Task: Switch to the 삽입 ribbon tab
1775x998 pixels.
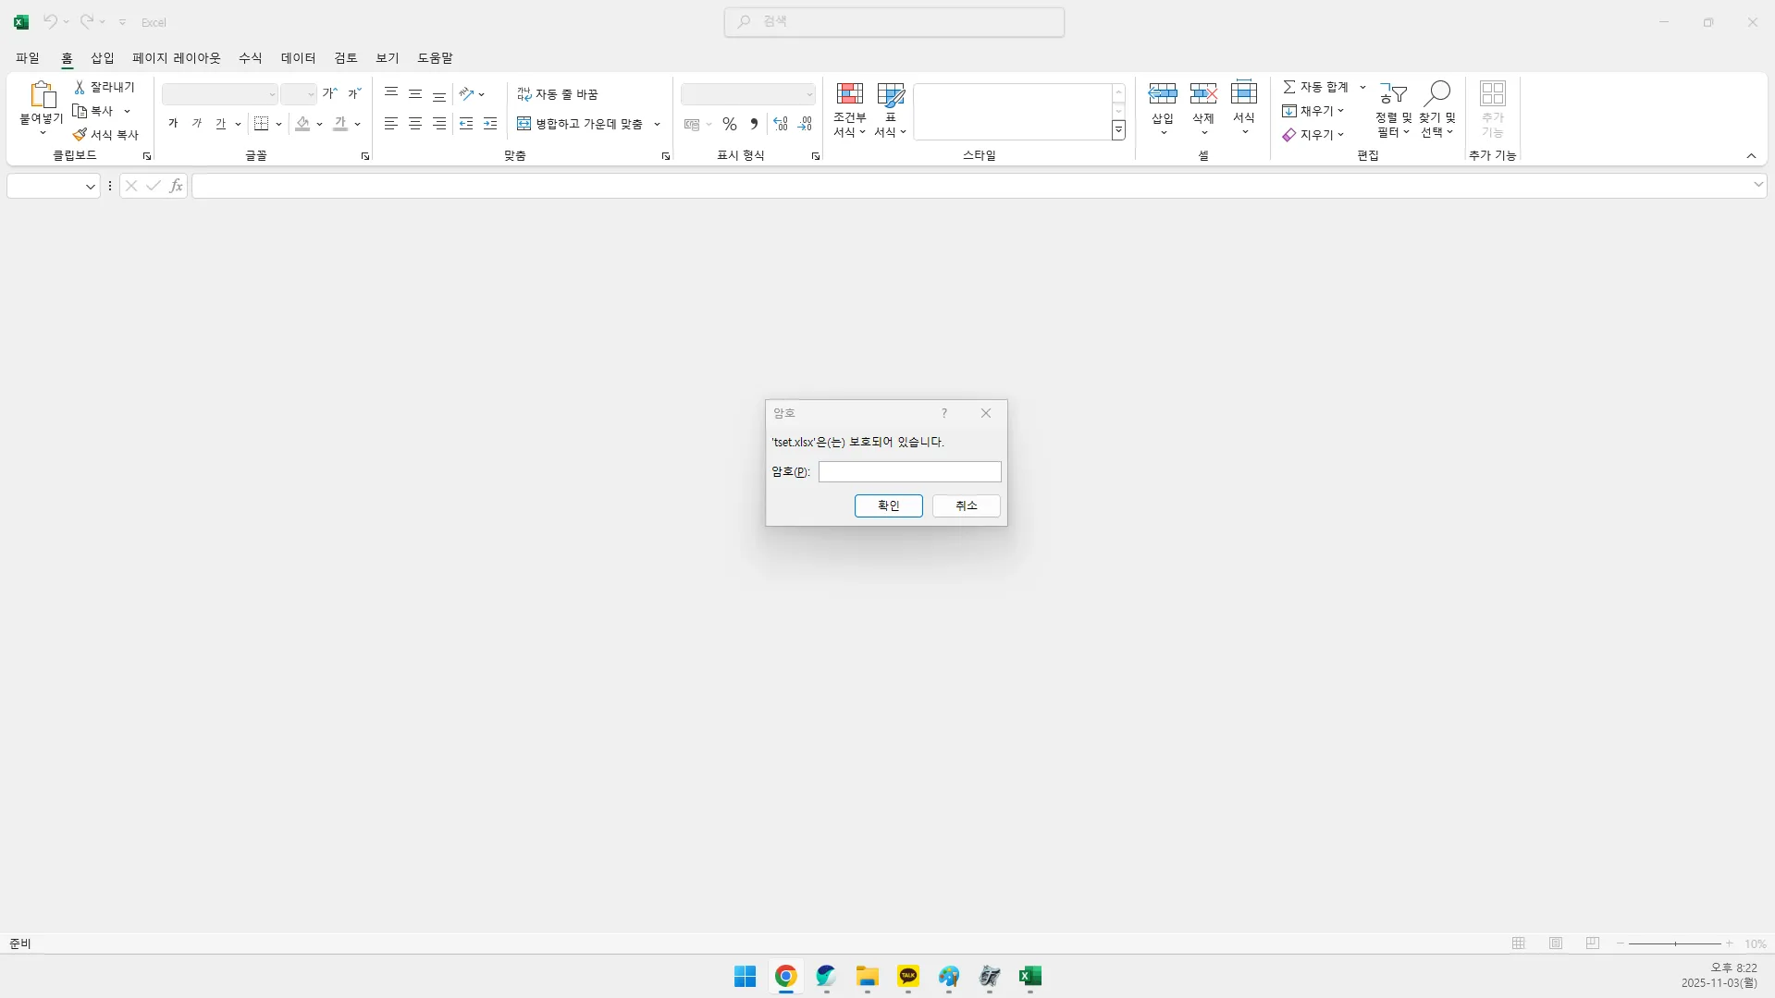Action: pyautogui.click(x=101, y=57)
